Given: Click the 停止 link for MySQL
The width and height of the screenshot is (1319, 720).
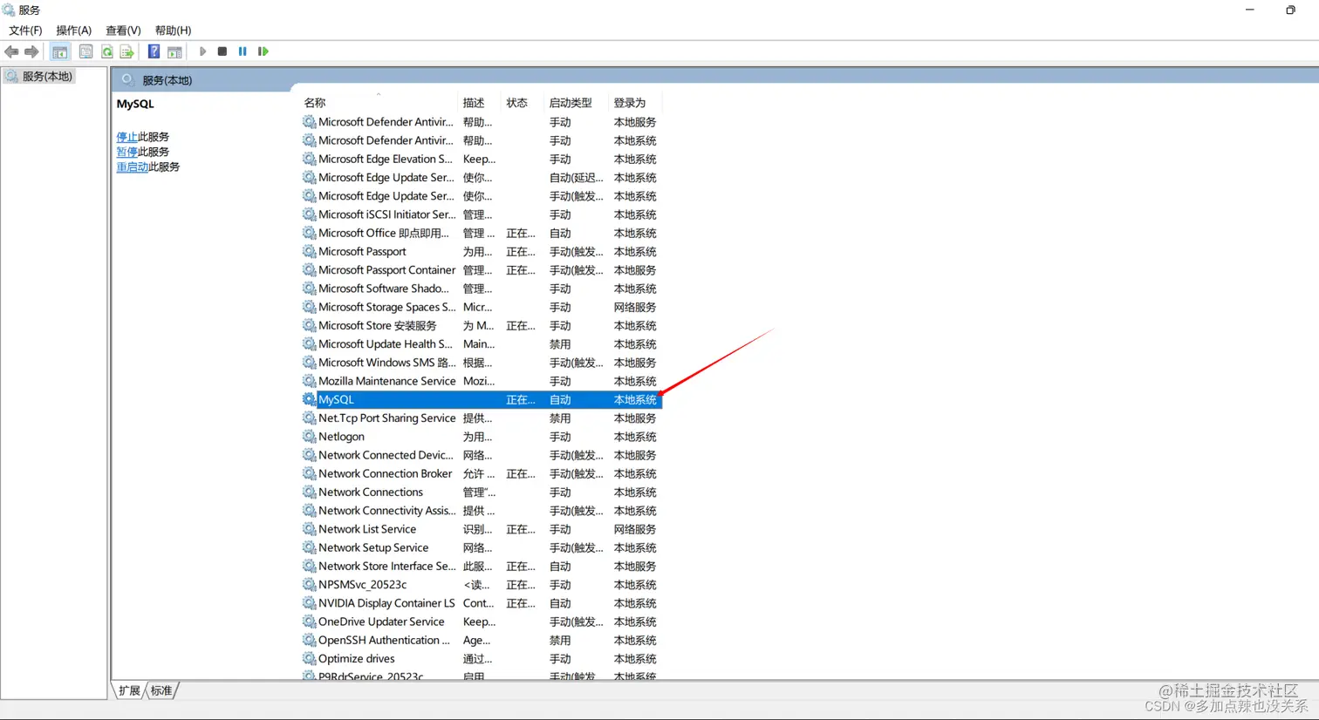Looking at the screenshot, I should [127, 137].
